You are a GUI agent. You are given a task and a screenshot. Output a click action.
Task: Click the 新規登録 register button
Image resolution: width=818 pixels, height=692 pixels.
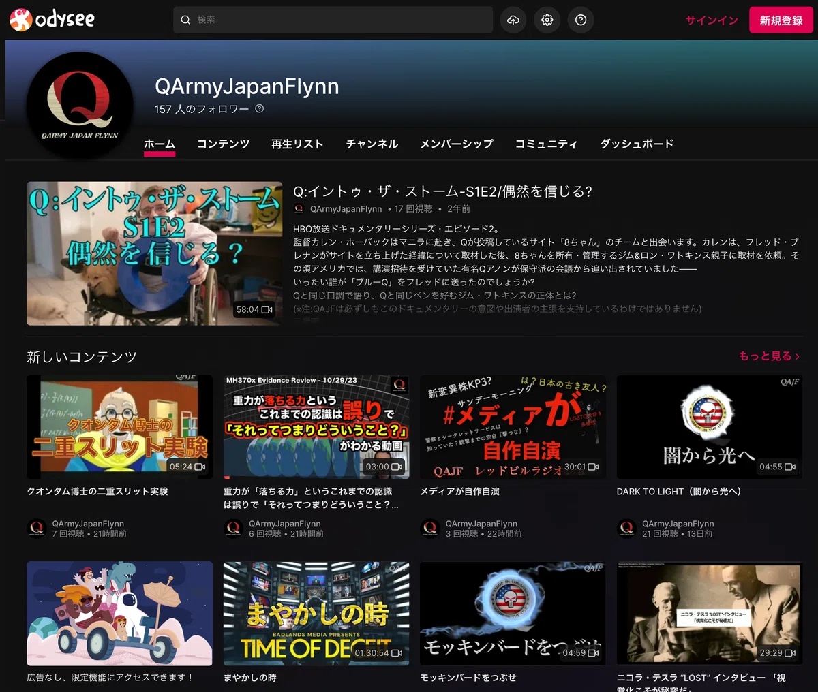(x=781, y=20)
